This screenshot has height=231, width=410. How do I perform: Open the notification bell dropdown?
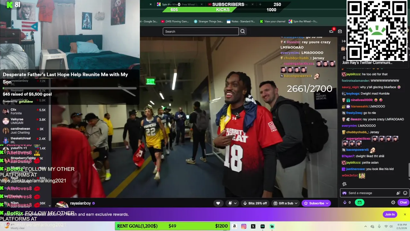(x=233, y=203)
